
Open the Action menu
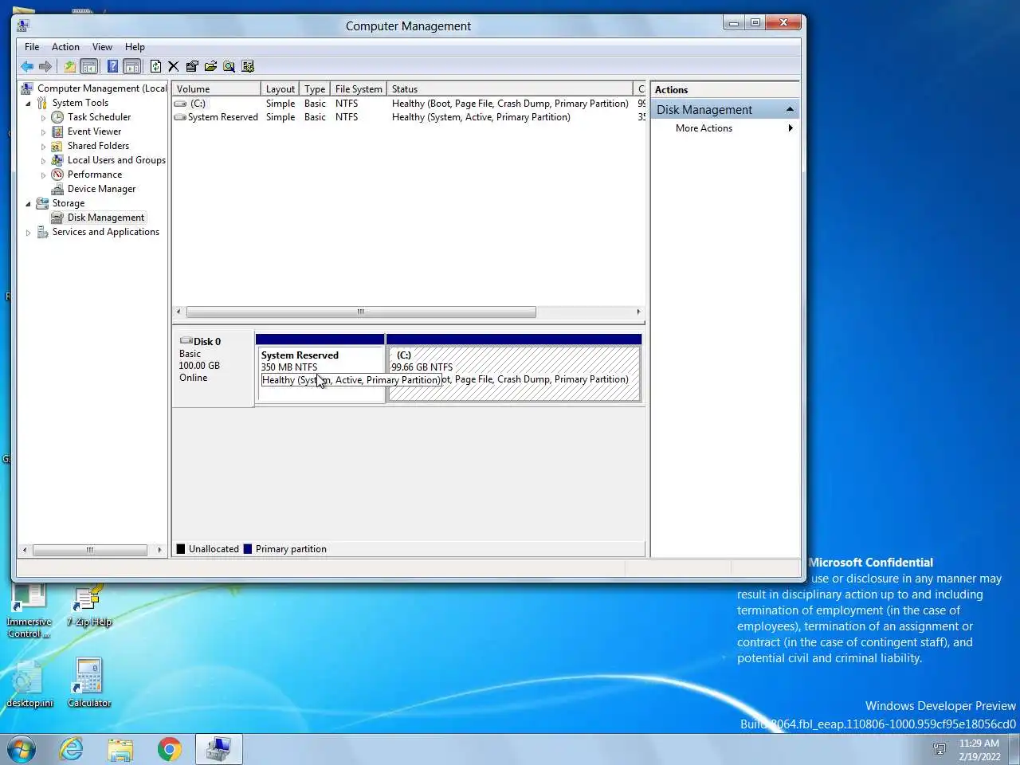click(65, 47)
